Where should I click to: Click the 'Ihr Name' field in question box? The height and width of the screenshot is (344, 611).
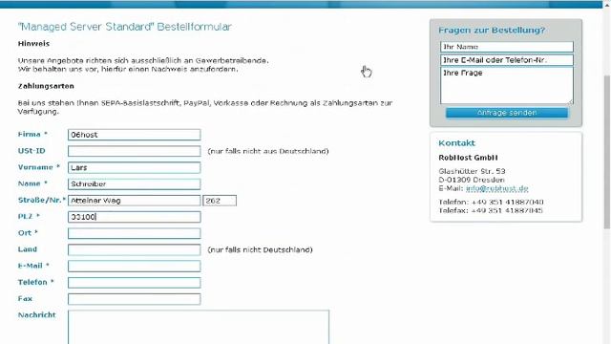coord(507,47)
